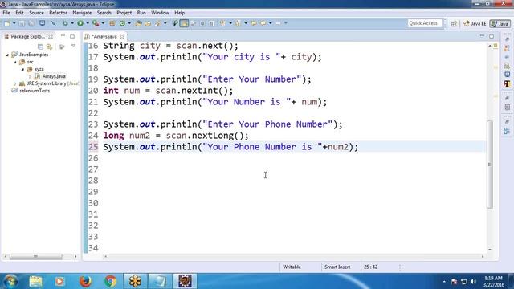This screenshot has width=514, height=289.
Task: Click the Last Edit Location icon
Action: 254,23
